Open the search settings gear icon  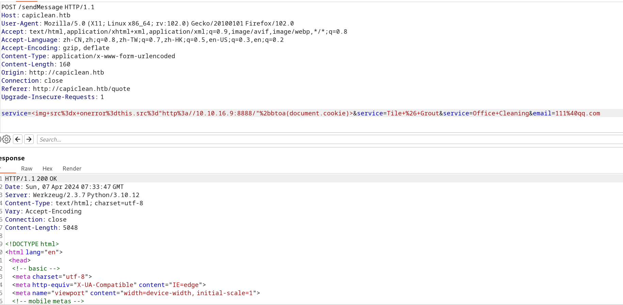tap(6, 139)
